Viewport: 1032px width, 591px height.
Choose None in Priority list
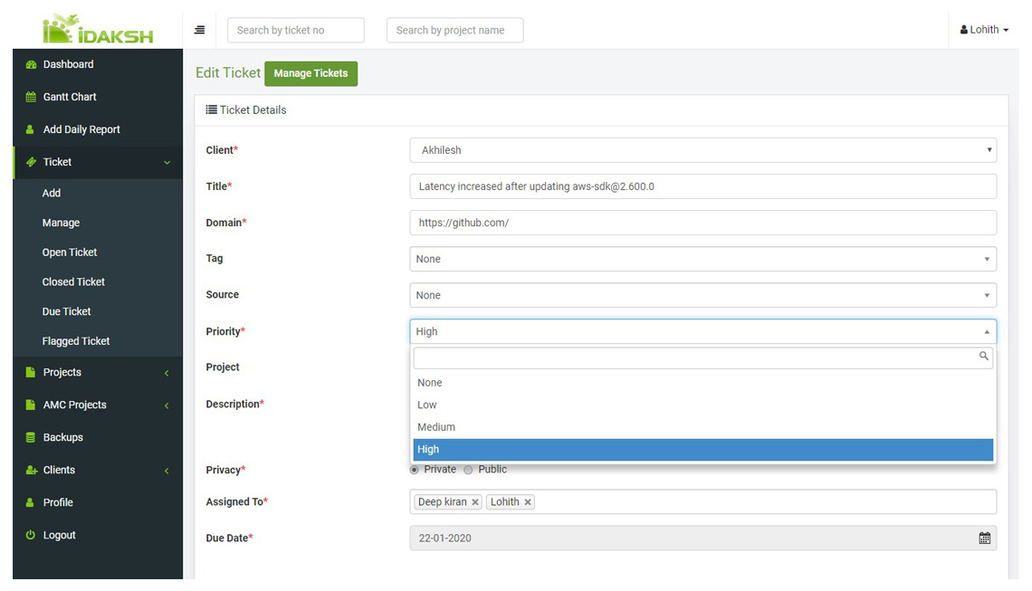click(702, 383)
